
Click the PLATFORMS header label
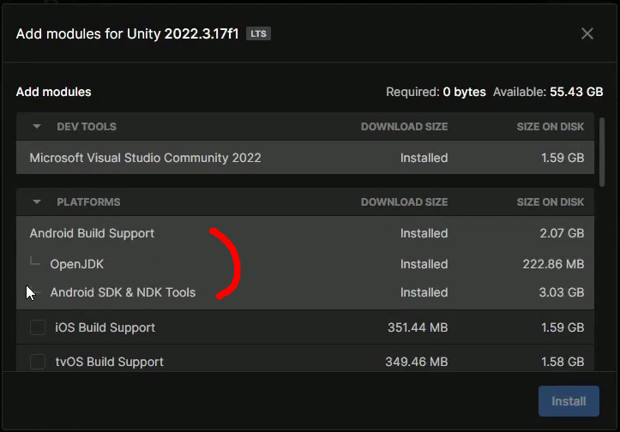(x=88, y=202)
